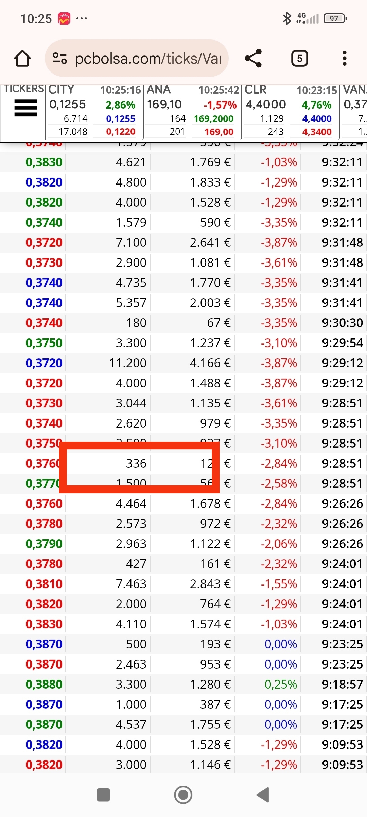Tap the share icon
Image resolution: width=367 pixels, height=817 pixels.
tap(254, 58)
